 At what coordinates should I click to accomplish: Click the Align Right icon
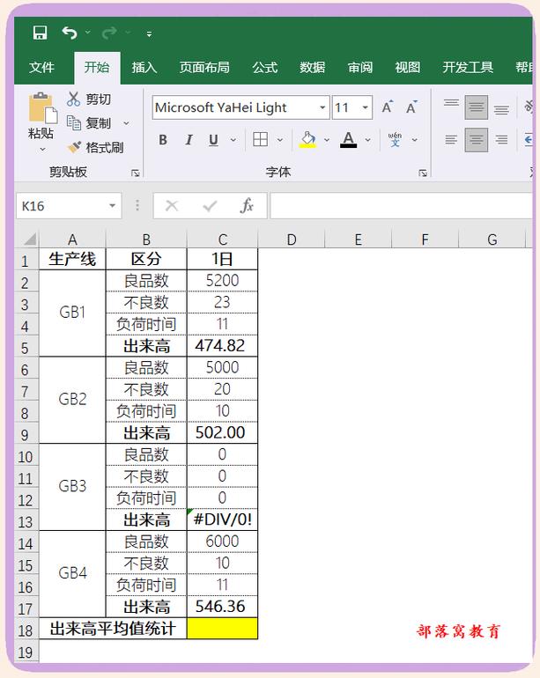(501, 139)
